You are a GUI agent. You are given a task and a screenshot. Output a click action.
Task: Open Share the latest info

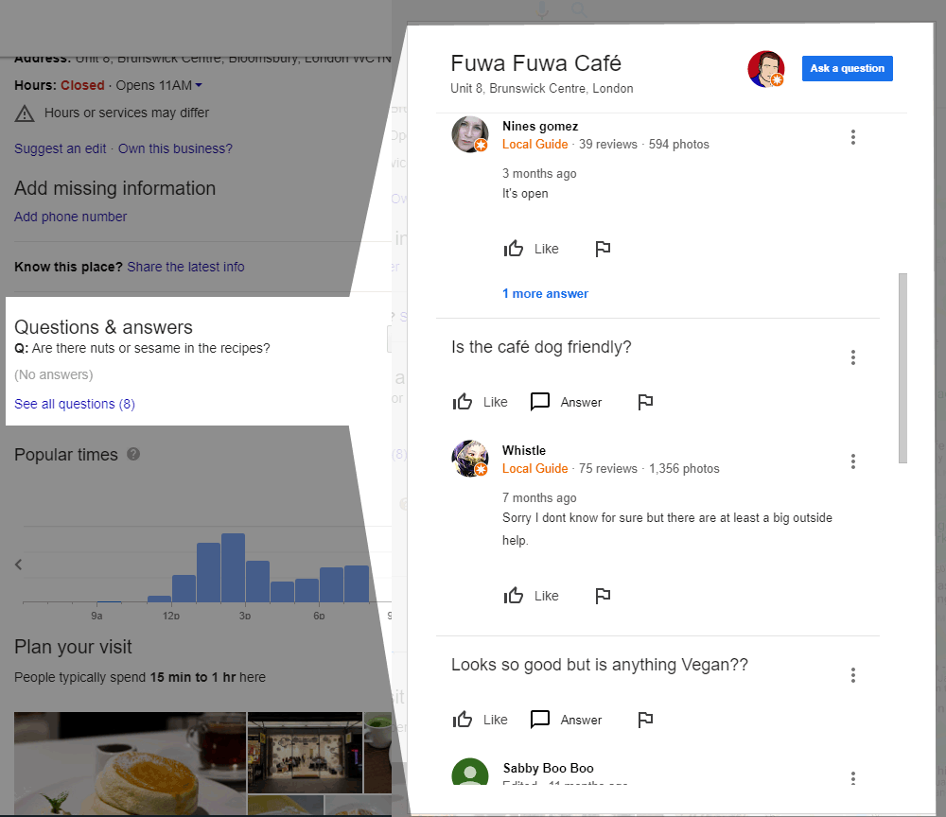[x=185, y=267]
